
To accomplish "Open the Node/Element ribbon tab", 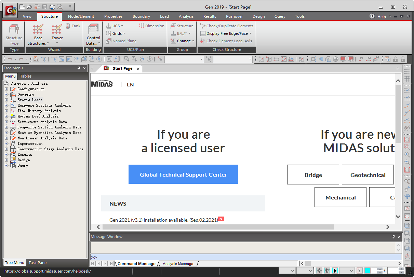I will pos(81,16).
